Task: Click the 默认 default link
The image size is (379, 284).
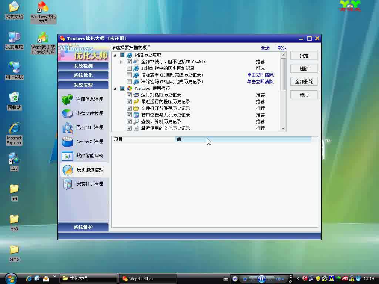Action: [282, 48]
